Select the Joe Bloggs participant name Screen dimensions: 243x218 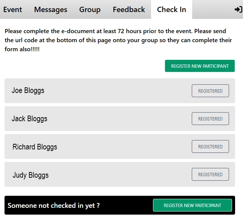tap(28, 91)
